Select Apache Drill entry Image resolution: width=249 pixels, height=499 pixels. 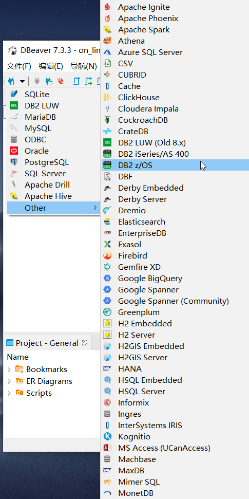pyautogui.click(x=53, y=185)
